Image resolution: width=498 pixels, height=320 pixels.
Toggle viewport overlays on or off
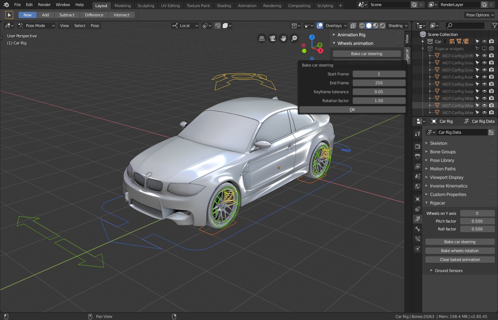320,26
